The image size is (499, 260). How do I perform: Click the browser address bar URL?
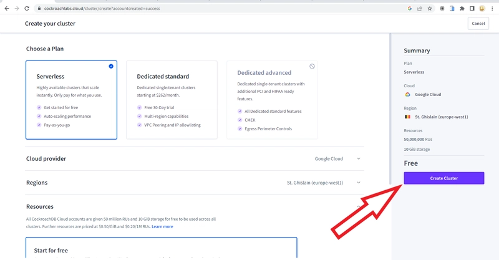pyautogui.click(x=102, y=9)
